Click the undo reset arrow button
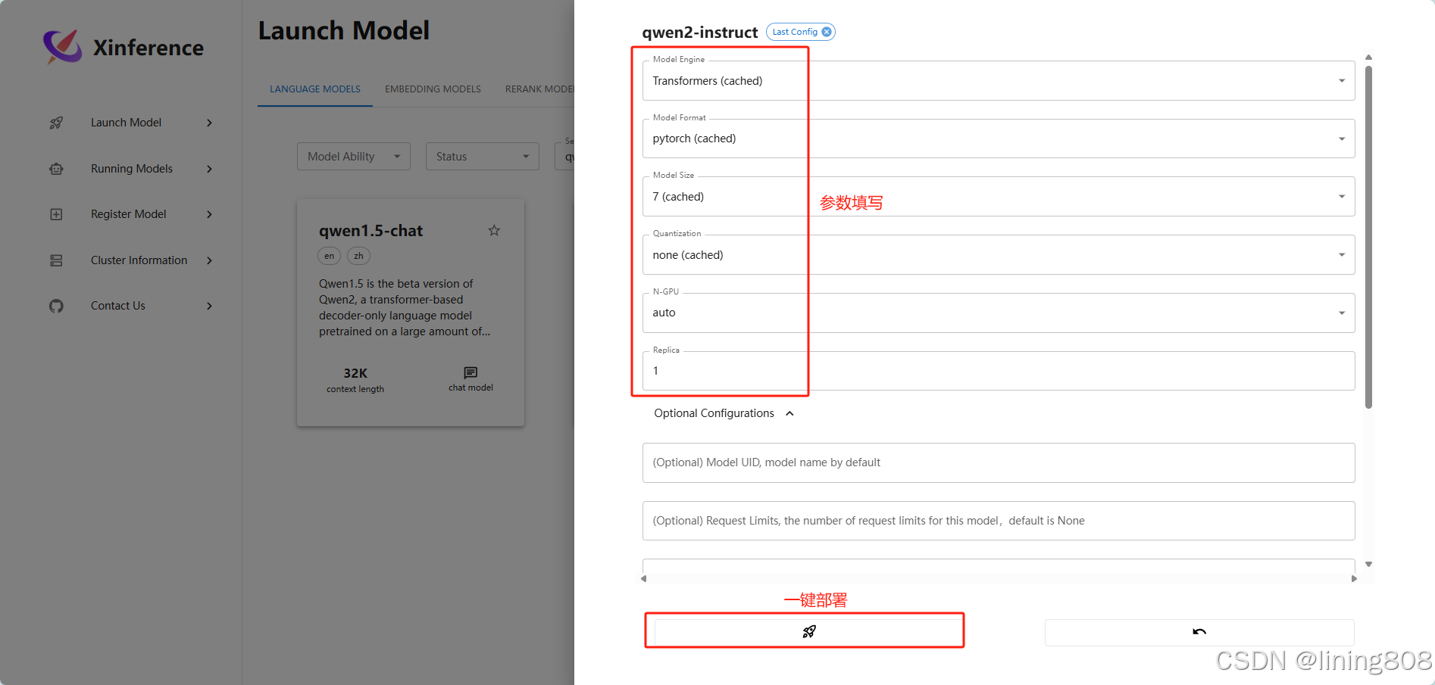Screen dimensions: 1435x685 click(1199, 632)
